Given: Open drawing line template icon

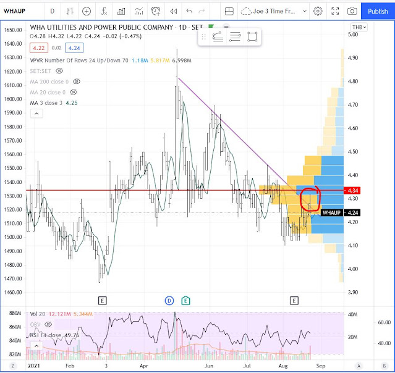Looking at the screenshot, I should (x=218, y=37).
